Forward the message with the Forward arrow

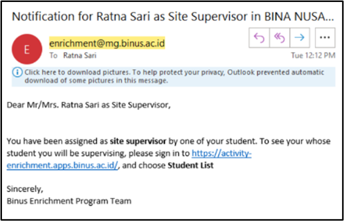coord(300,38)
